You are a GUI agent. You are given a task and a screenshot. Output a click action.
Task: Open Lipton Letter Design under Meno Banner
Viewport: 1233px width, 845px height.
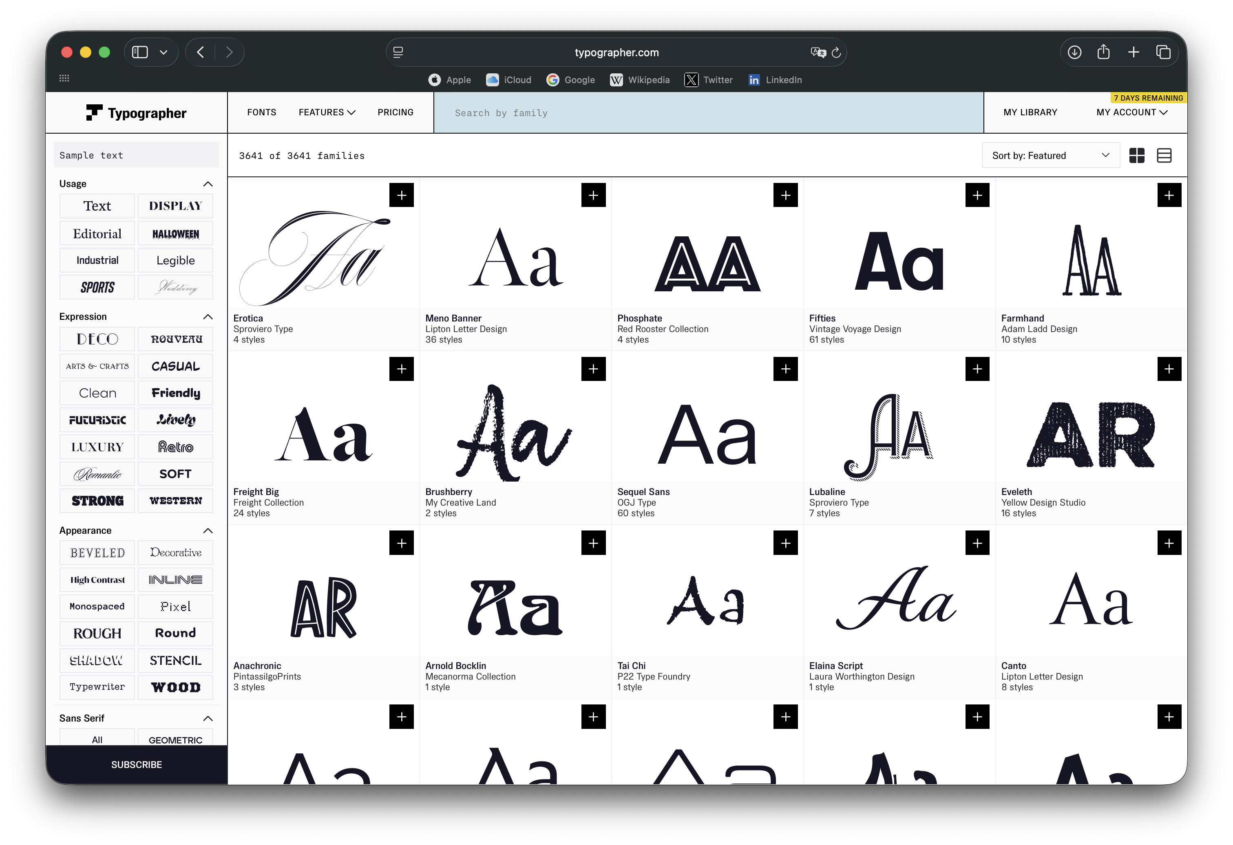pyautogui.click(x=466, y=329)
